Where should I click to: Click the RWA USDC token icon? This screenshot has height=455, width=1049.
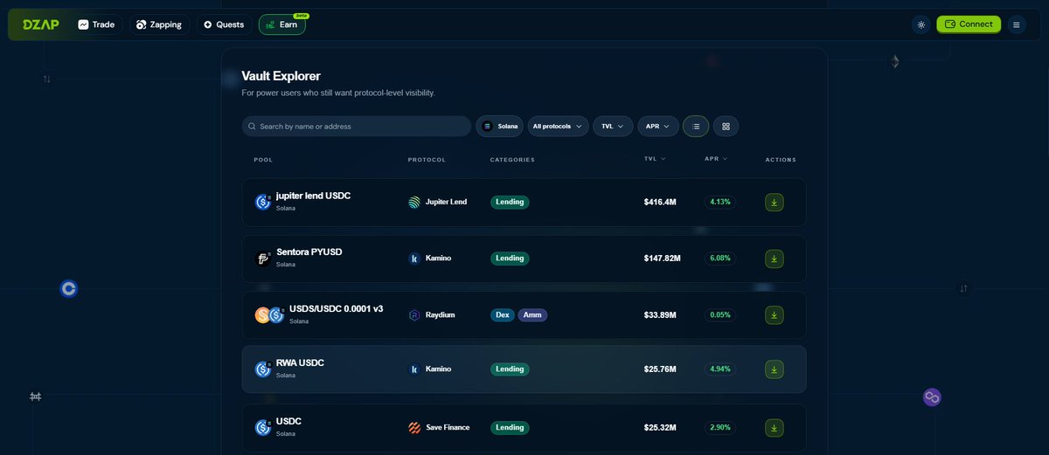(263, 369)
